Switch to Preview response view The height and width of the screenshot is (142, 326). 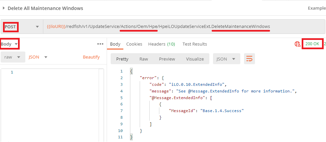[167, 59]
